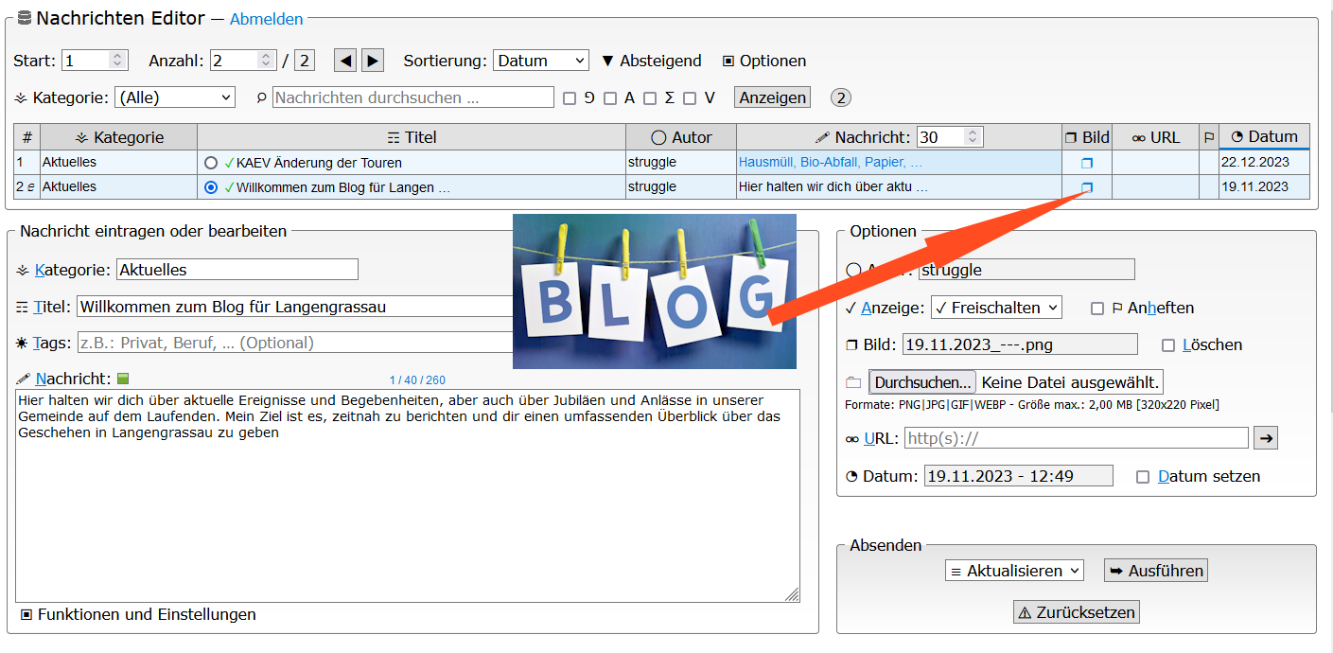Select the KAEV Änderung der Touren radio button

[211, 163]
